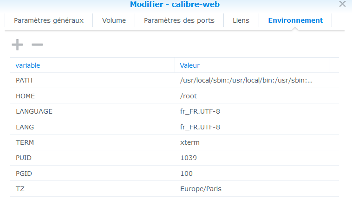This screenshot has width=352, height=199.
Task: Select the HOME variable name cell
Action: pos(26,96)
